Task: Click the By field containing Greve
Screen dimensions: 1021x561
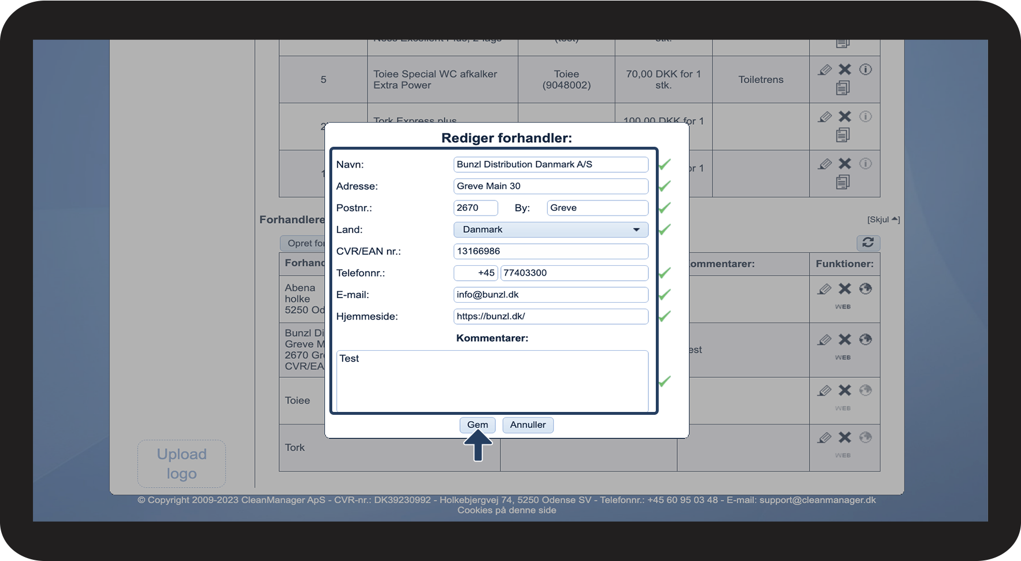Action: point(597,208)
